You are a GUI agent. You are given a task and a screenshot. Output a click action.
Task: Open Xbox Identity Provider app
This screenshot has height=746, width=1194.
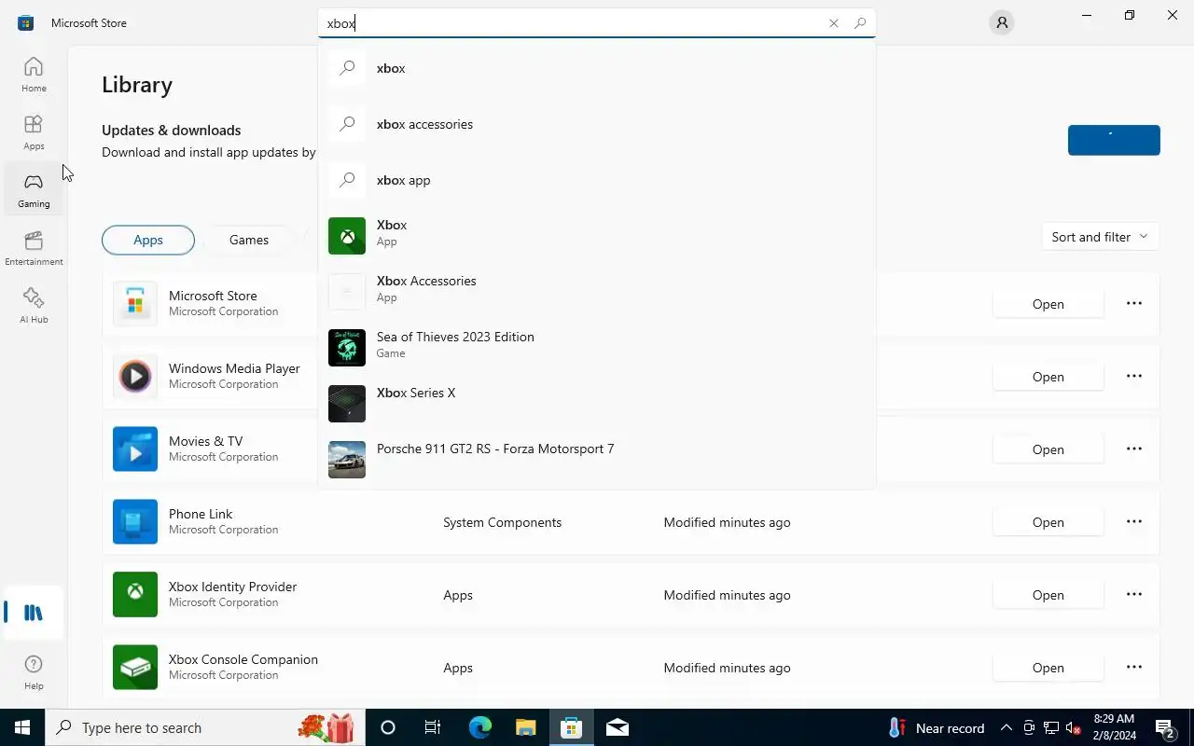[x=1048, y=595]
